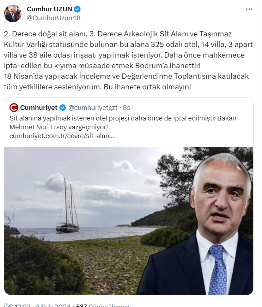The height and width of the screenshot is (307, 262).
Task: Click the quoted tweet headline text
Action: click(123, 123)
